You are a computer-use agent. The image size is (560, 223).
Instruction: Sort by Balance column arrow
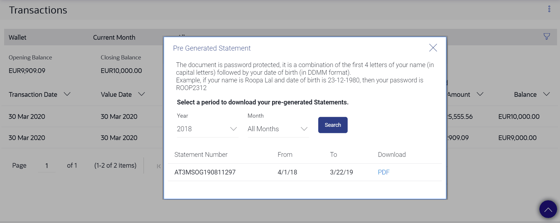point(546,94)
